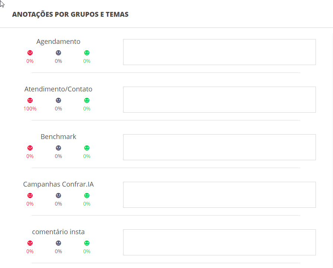The height and width of the screenshot is (268, 333).
Task: Select the neutral face for Atendimento/Contato
Action: pos(58,100)
